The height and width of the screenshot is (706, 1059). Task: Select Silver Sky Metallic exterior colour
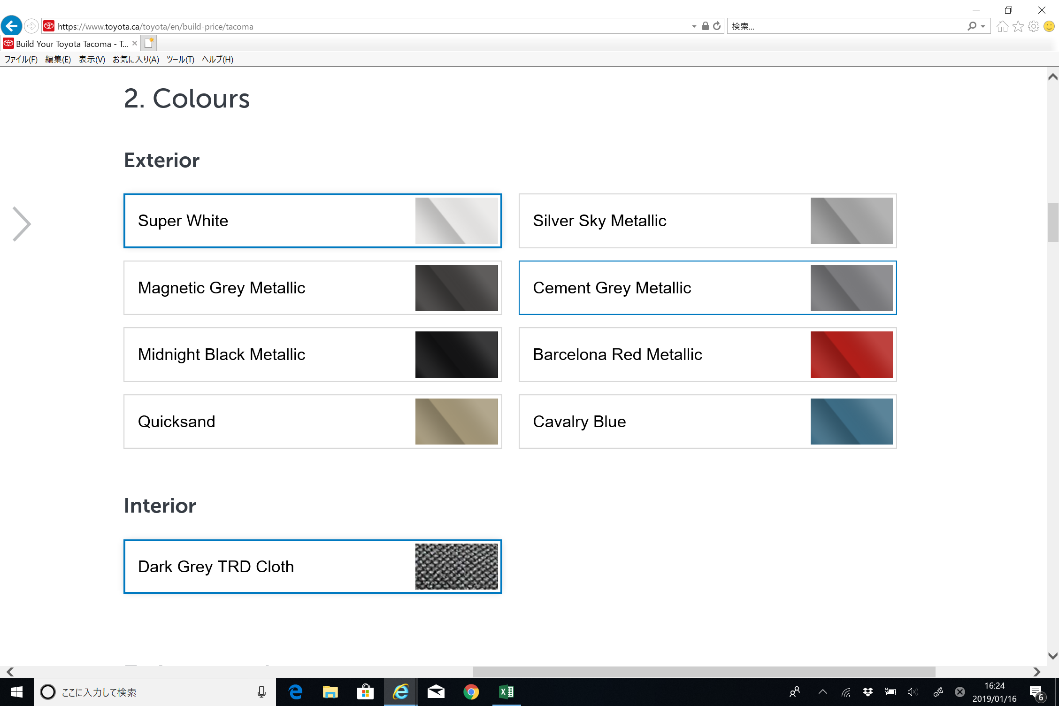707,221
